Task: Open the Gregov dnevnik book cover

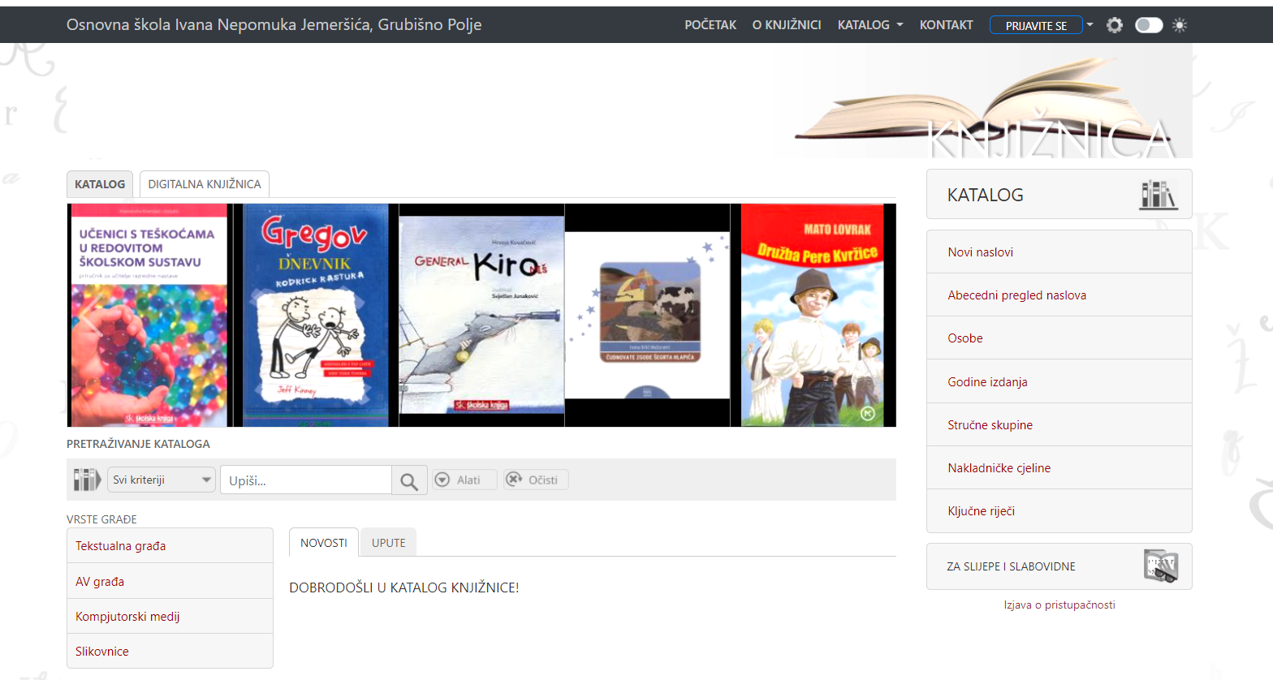Action: 316,315
